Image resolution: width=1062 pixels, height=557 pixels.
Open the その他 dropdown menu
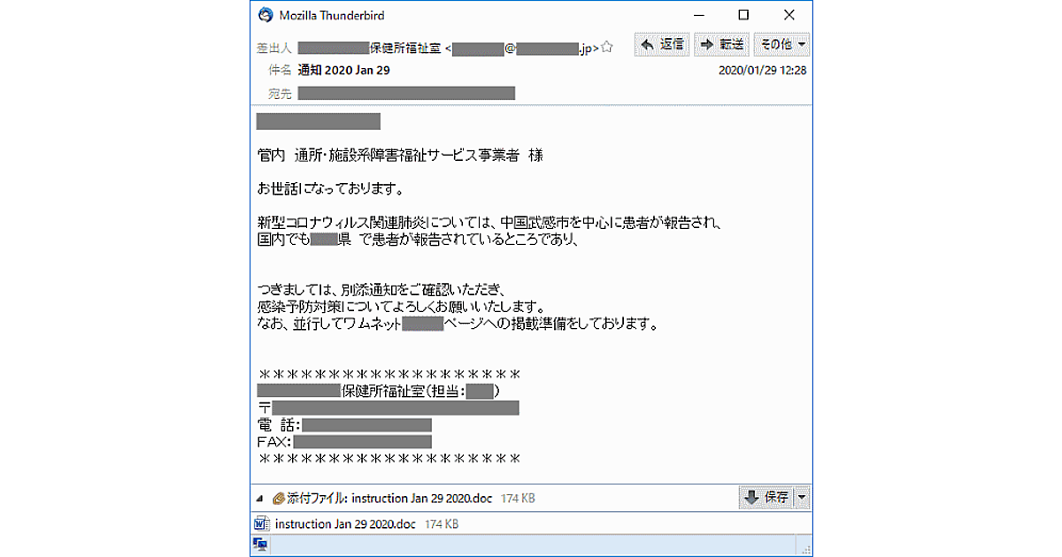781,44
